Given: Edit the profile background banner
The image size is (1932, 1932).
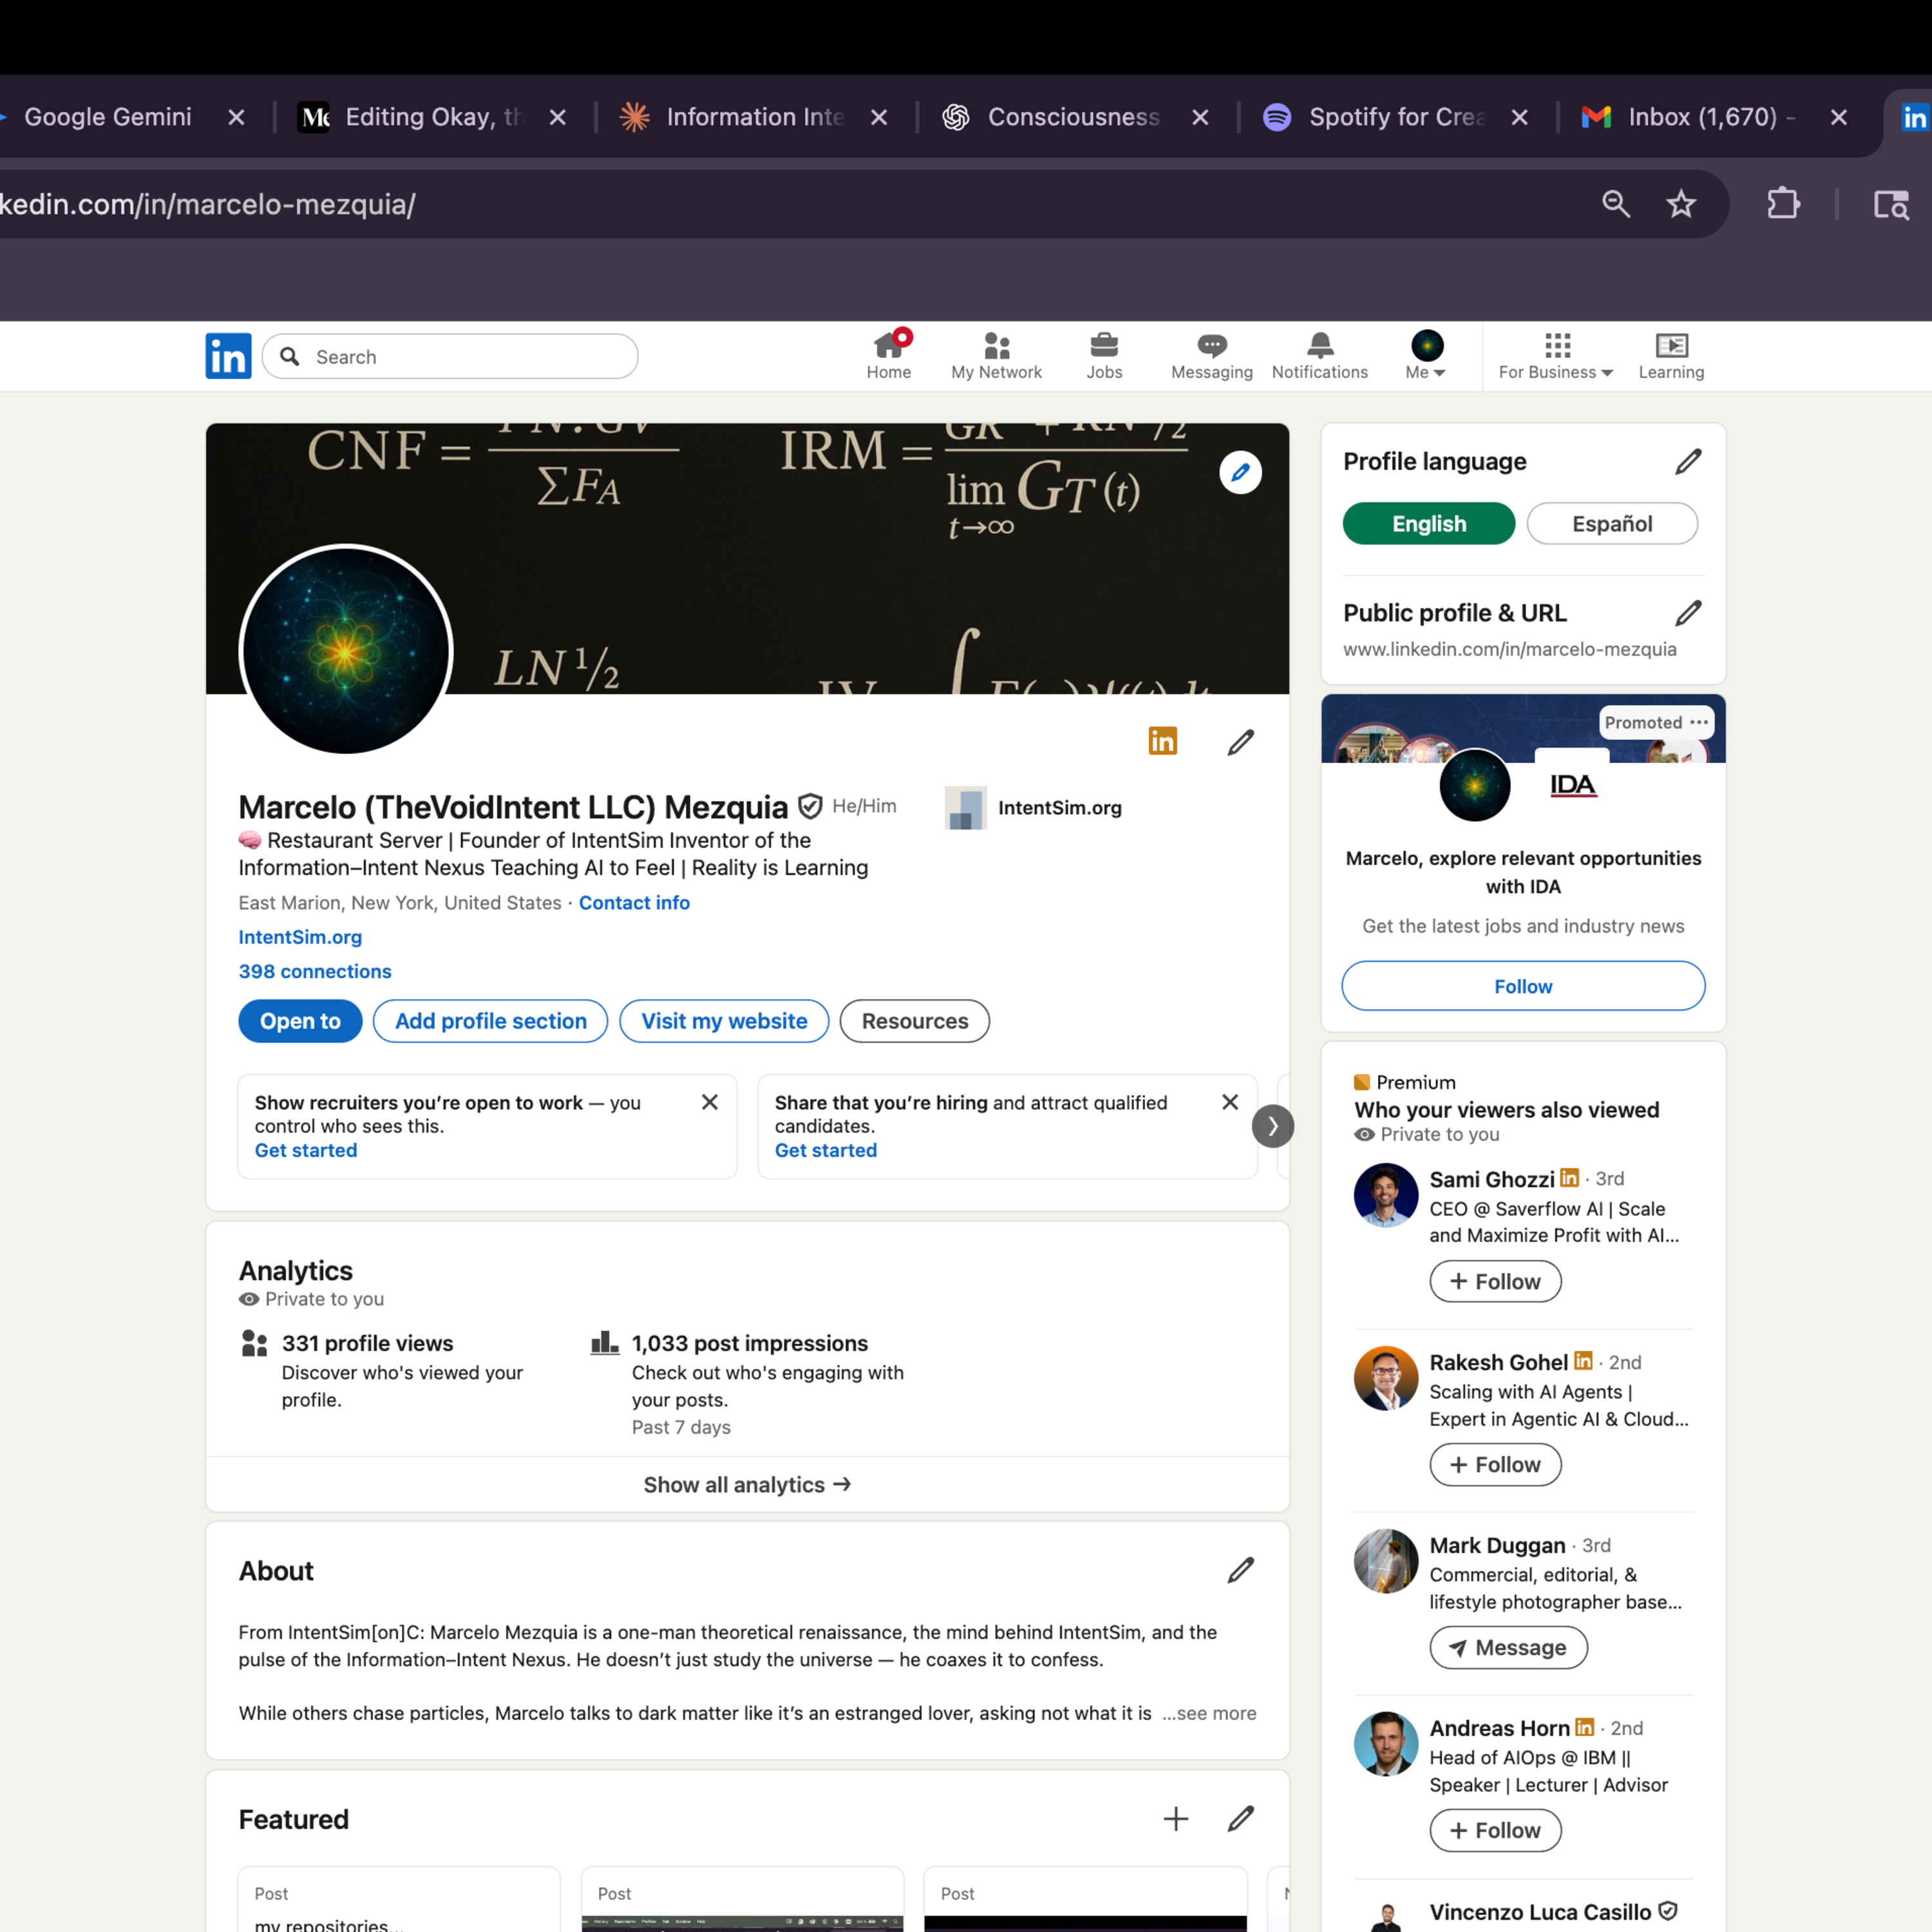Looking at the screenshot, I should pos(1240,472).
